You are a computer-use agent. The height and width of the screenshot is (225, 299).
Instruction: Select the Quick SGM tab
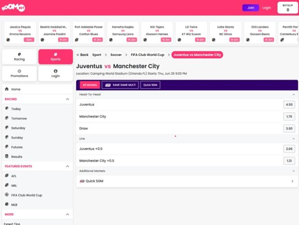pos(150,85)
